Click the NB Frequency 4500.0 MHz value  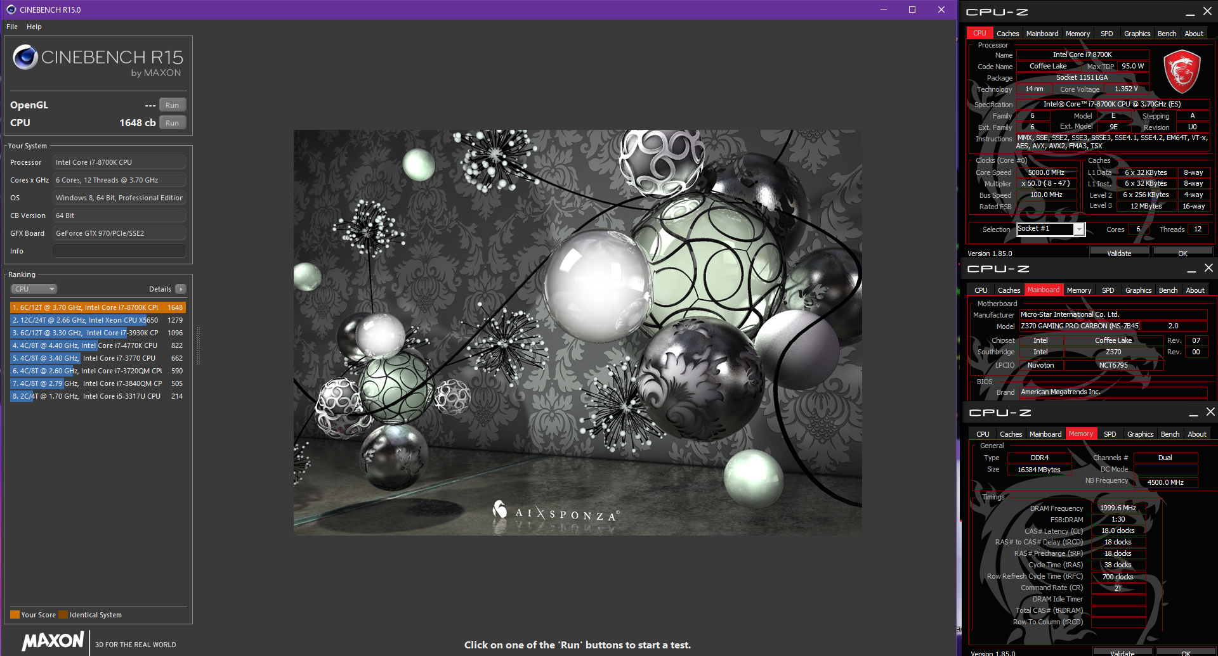click(1165, 482)
